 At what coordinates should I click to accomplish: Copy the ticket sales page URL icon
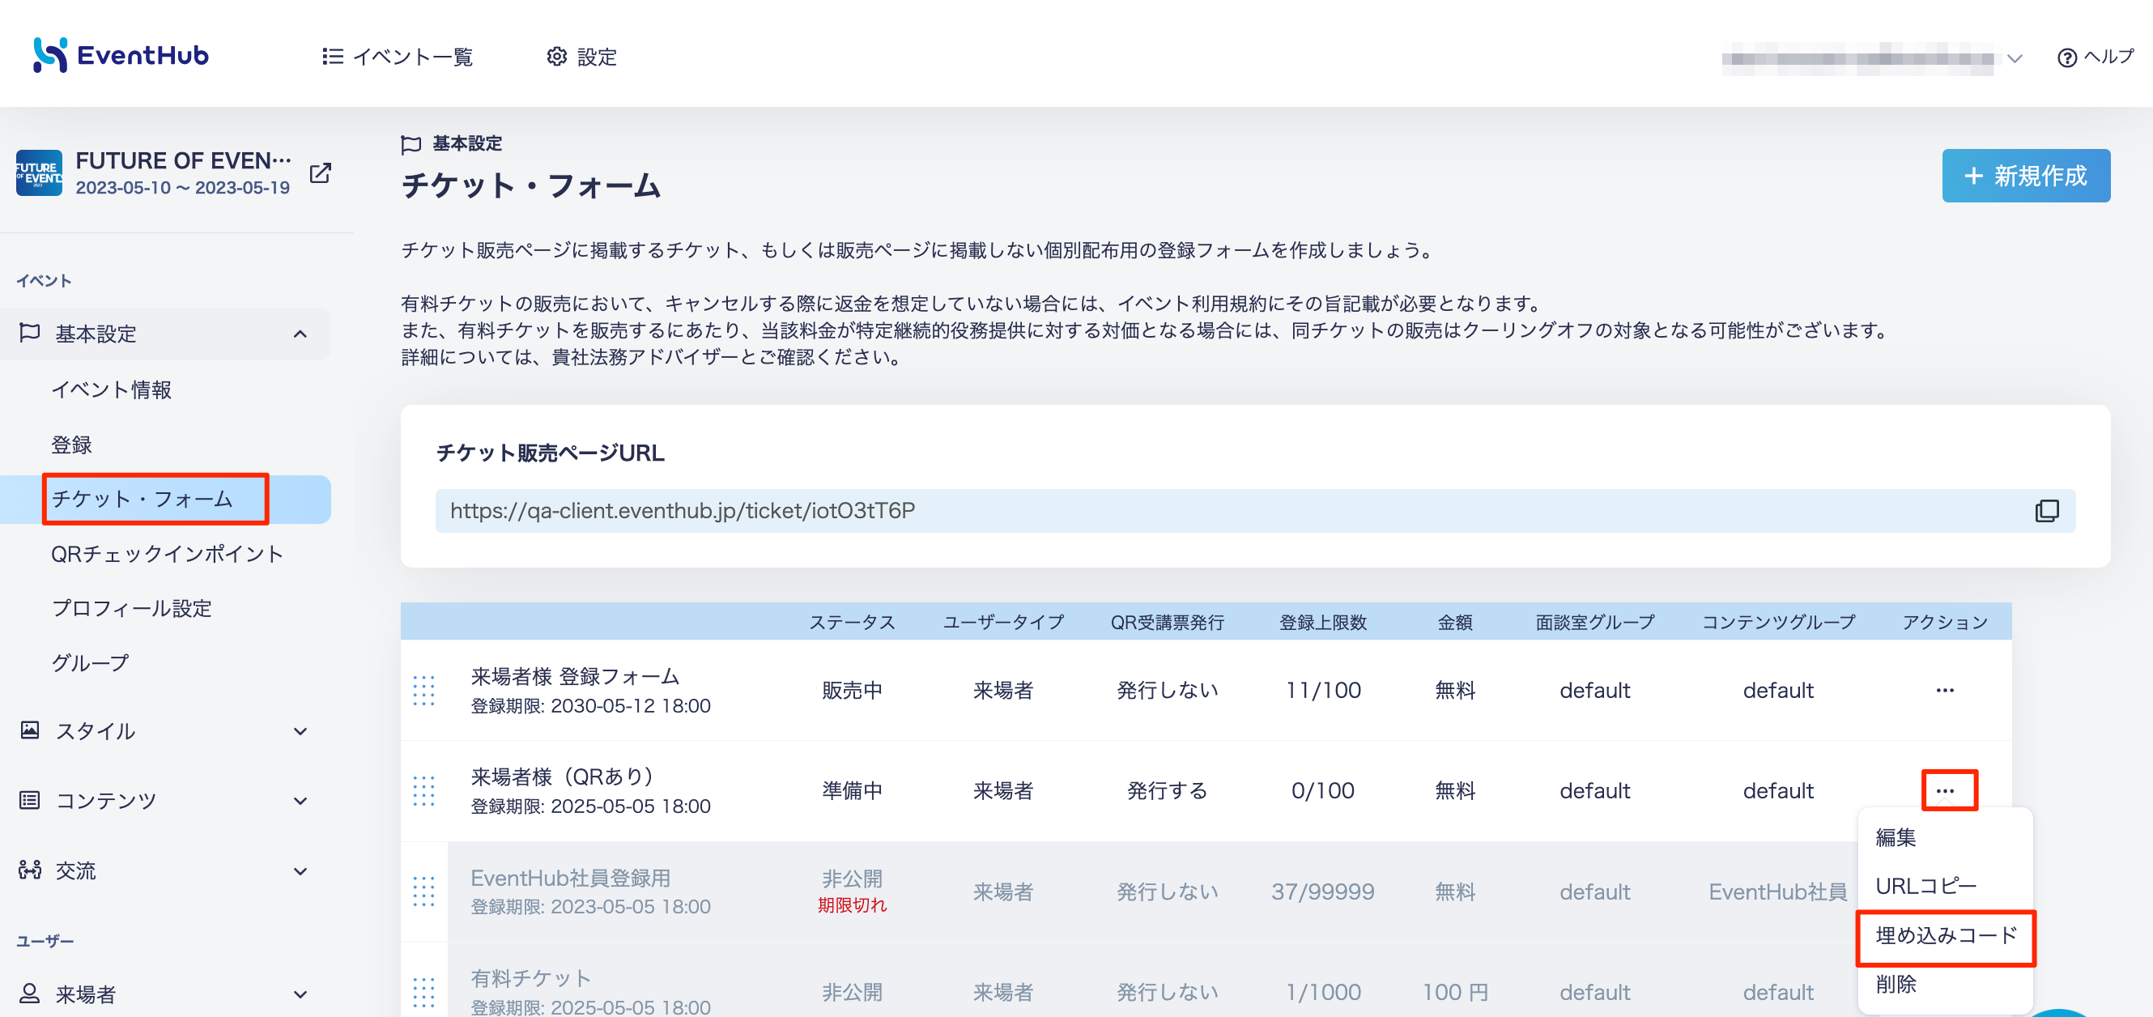[x=2046, y=511]
